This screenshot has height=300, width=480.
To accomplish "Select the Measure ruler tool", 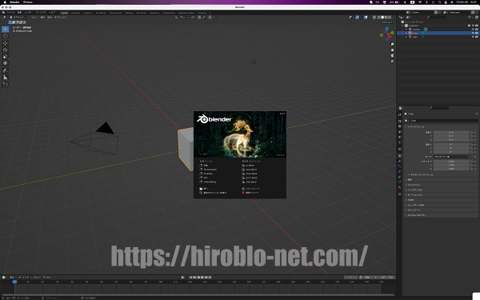I will click(6, 77).
